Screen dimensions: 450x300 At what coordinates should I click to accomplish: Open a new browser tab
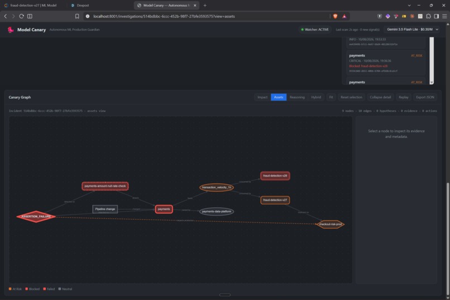(x=205, y=5)
